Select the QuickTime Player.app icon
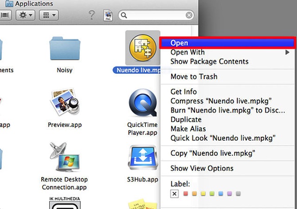This screenshot has height=209, width=297. (143, 103)
